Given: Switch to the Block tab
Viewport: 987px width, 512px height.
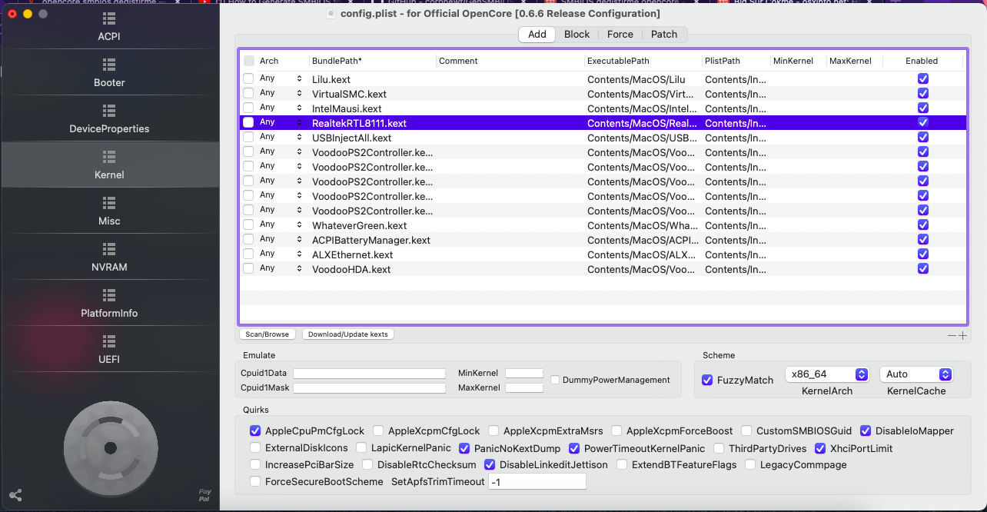Looking at the screenshot, I should pos(577,34).
